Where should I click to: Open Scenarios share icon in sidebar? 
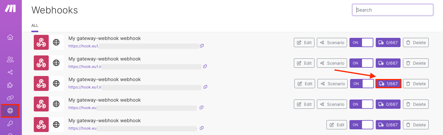click(x=10, y=72)
